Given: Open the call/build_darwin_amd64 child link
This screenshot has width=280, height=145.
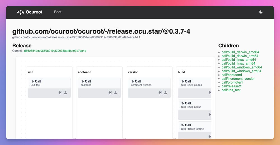Looking at the screenshot, I should click(x=240, y=52).
